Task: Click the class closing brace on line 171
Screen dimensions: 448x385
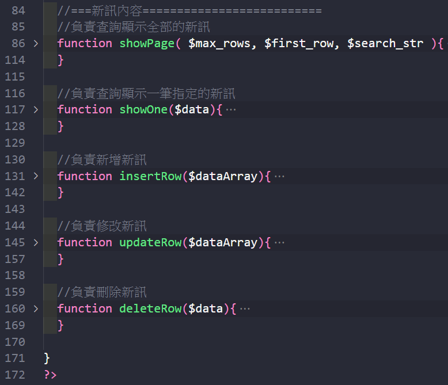Action: [47, 358]
